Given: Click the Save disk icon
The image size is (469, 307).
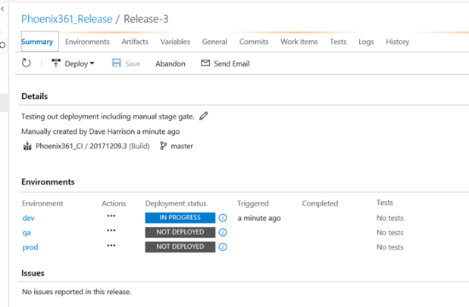Looking at the screenshot, I should (117, 64).
